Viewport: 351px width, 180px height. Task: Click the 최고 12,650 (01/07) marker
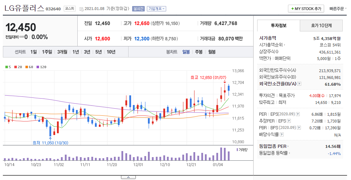pyautogui.click(x=208, y=77)
